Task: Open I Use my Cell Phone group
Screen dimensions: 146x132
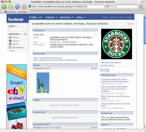Action: point(116,105)
